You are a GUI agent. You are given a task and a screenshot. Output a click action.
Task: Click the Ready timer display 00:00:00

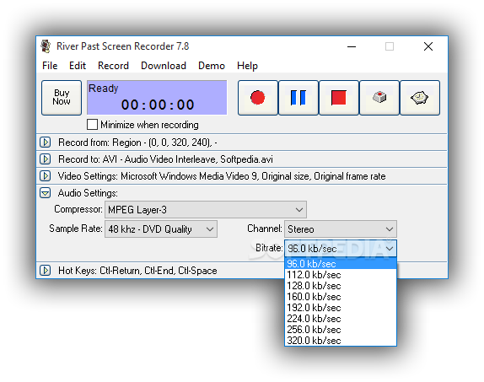coord(157,98)
